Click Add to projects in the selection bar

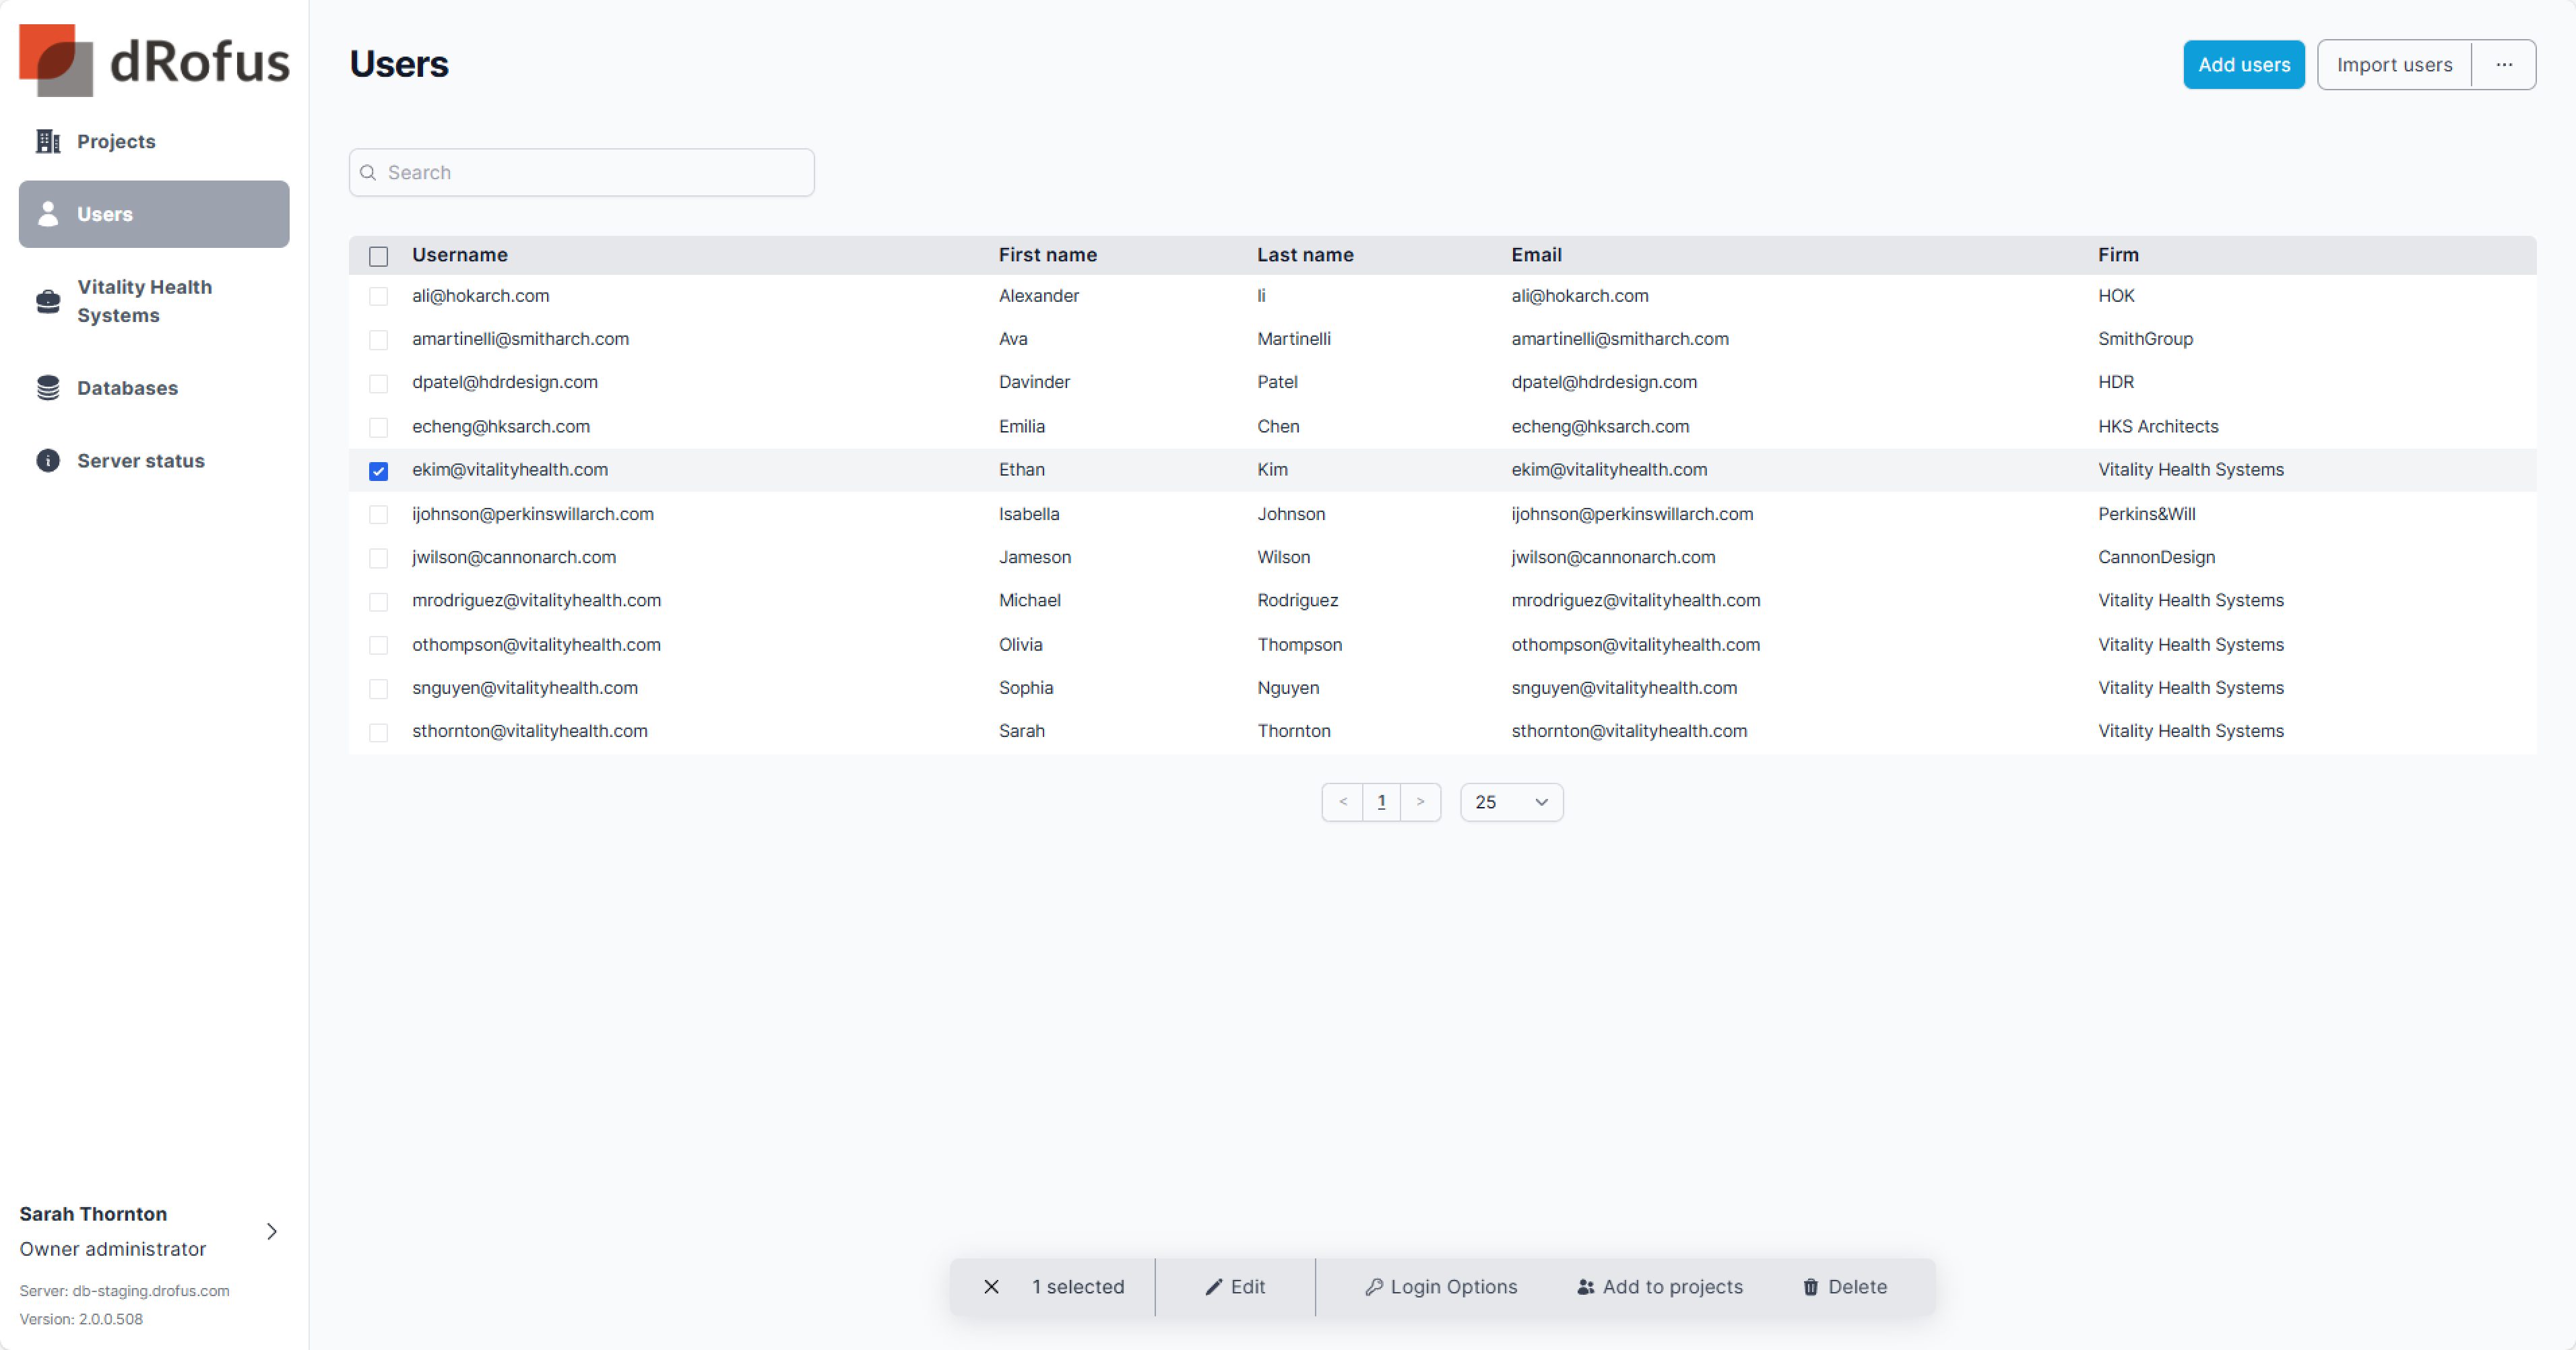[x=1660, y=1287]
